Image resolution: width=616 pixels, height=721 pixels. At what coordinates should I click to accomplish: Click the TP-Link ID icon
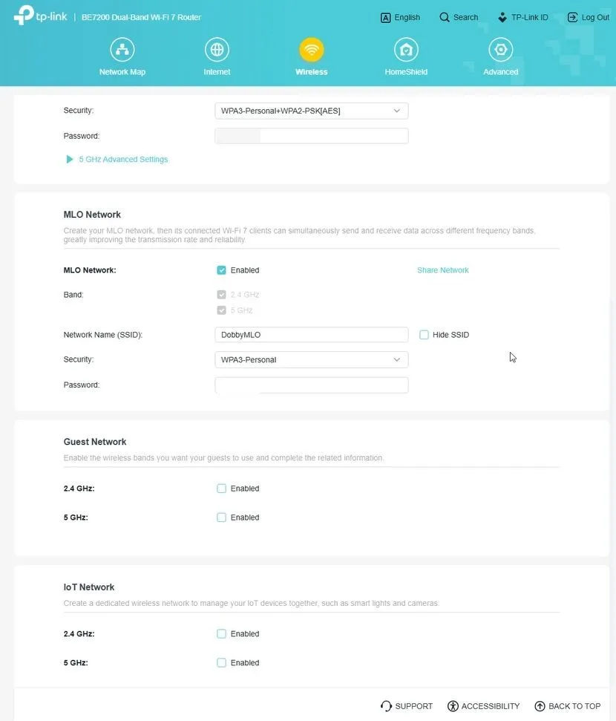[x=502, y=17]
